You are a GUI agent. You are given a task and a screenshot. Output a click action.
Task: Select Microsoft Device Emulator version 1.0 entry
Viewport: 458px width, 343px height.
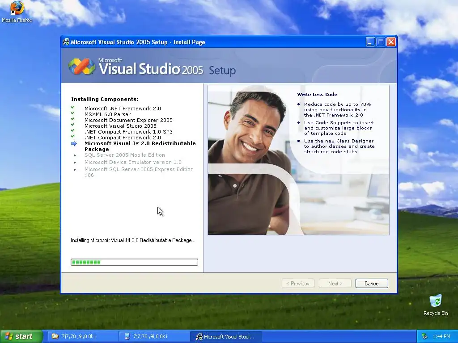pyautogui.click(x=133, y=162)
